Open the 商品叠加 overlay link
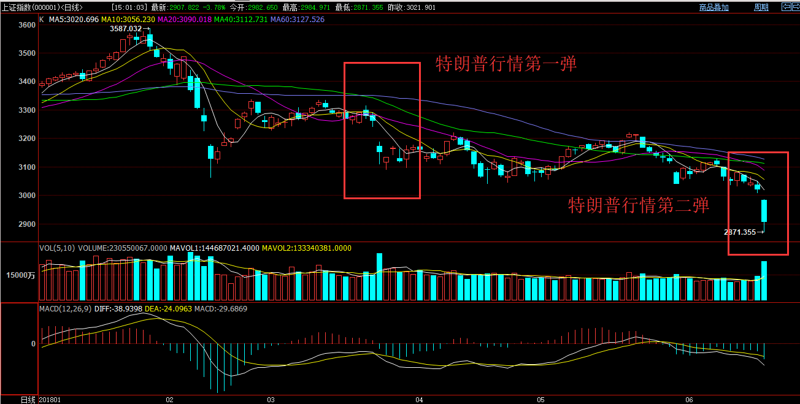 713,7
